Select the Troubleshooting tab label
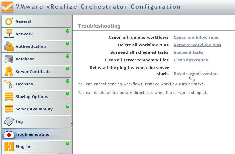 (32, 134)
